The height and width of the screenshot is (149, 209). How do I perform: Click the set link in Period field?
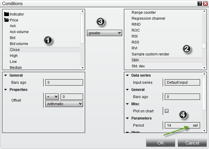click(x=195, y=125)
